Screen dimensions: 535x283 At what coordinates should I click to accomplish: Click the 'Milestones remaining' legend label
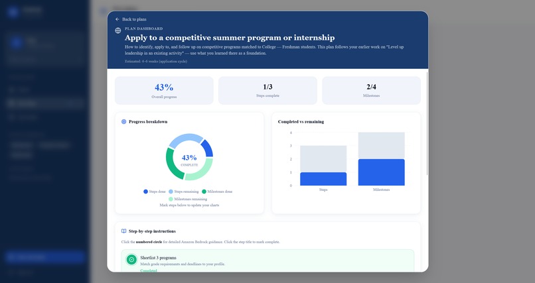click(191, 199)
